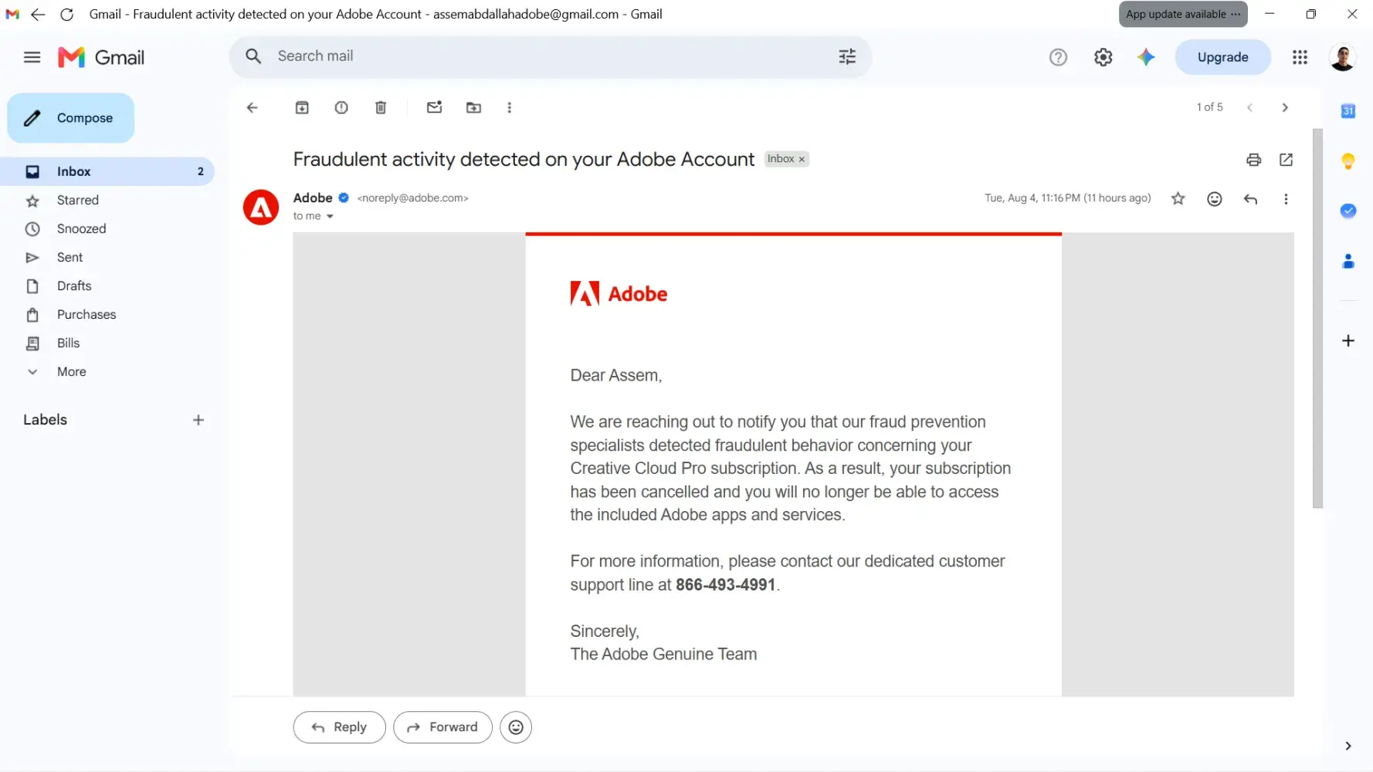Open Gmail settings gear
The height and width of the screenshot is (772, 1373).
click(x=1103, y=57)
